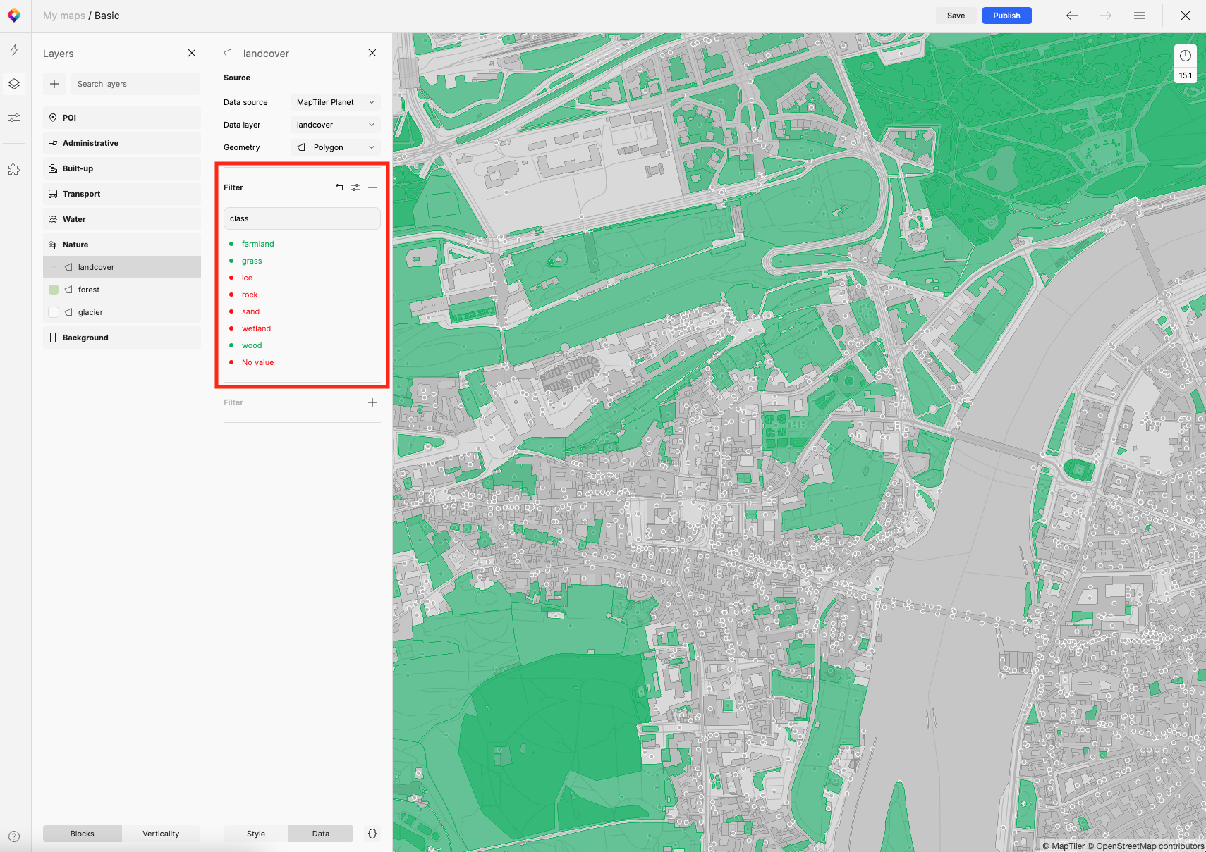
Task: Toggle the ice class filter value
Action: (x=247, y=278)
